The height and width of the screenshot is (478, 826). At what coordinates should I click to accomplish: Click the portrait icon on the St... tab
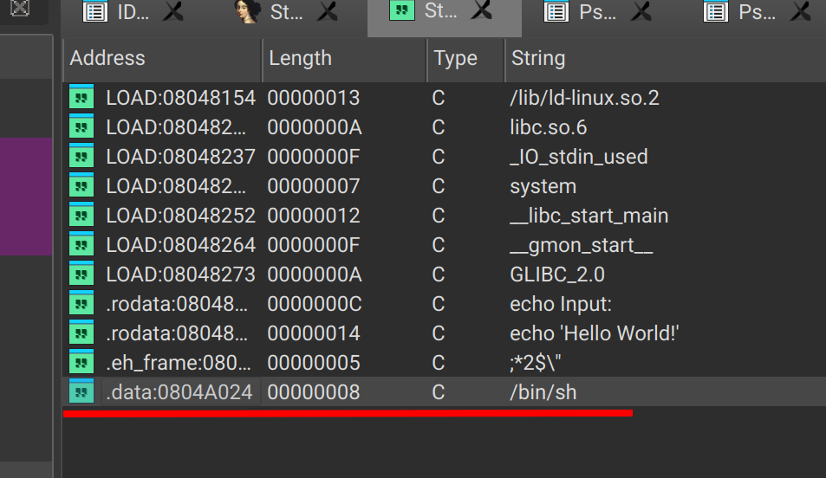249,12
